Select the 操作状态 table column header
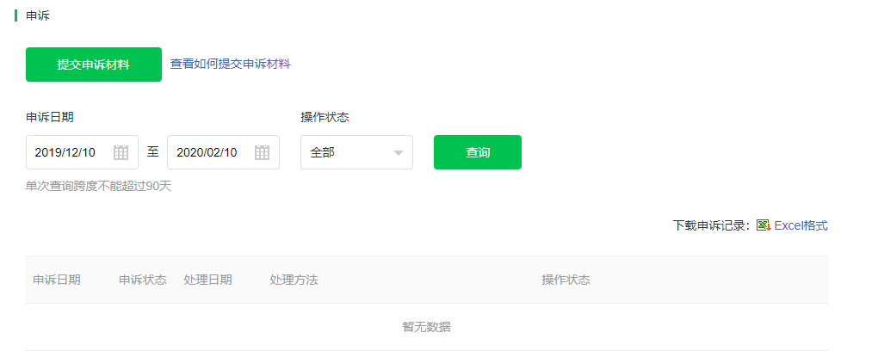878x351 pixels. coord(566,280)
